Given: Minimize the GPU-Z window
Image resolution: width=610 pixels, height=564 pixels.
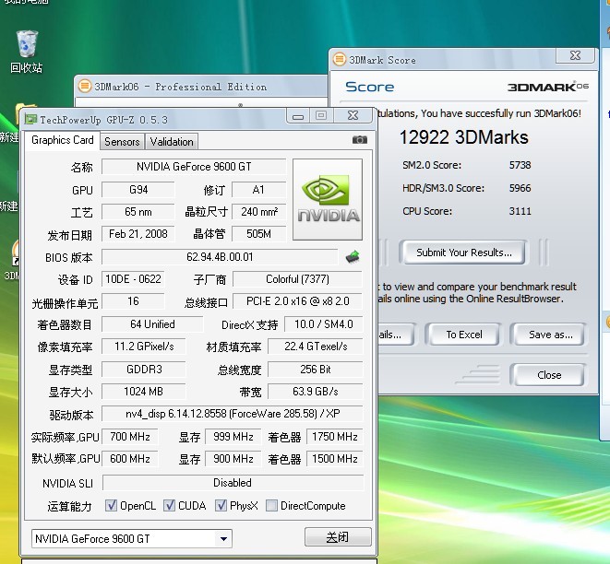Looking at the screenshot, I should pyautogui.click(x=298, y=116).
